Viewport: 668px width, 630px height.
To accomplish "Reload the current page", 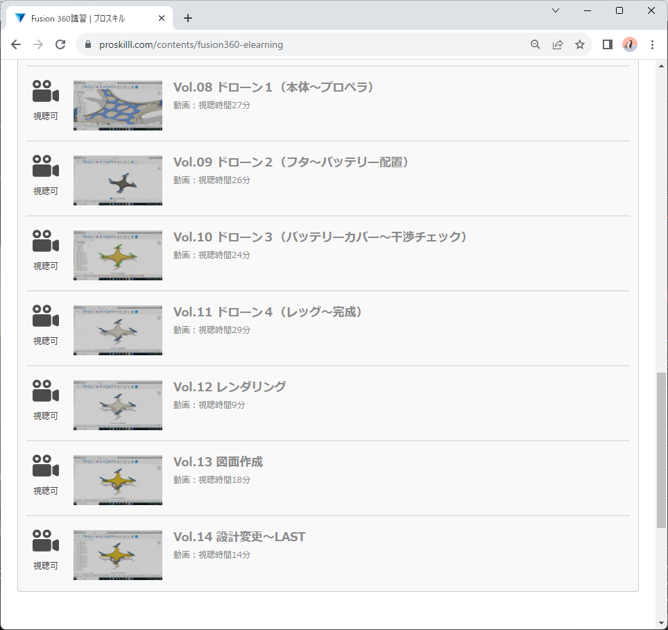I will pyautogui.click(x=60, y=44).
